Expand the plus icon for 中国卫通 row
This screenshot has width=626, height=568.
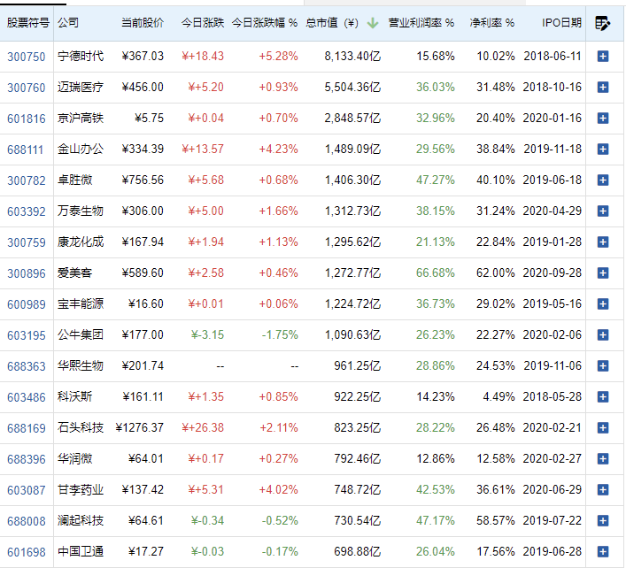click(603, 552)
